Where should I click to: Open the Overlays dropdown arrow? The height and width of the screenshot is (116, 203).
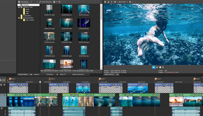click(x=133, y=2)
